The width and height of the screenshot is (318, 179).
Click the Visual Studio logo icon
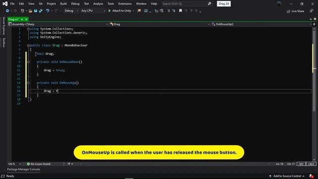pos(5,3)
